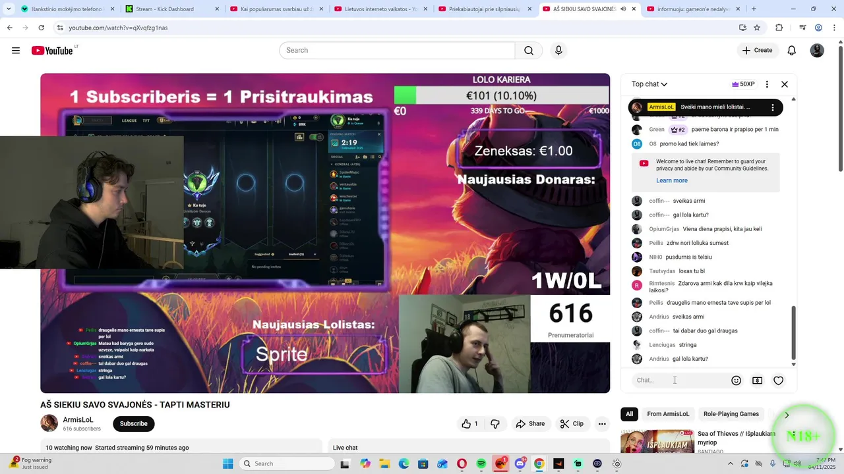Click the live stream video player
This screenshot has height=474, width=844.
(x=325, y=233)
